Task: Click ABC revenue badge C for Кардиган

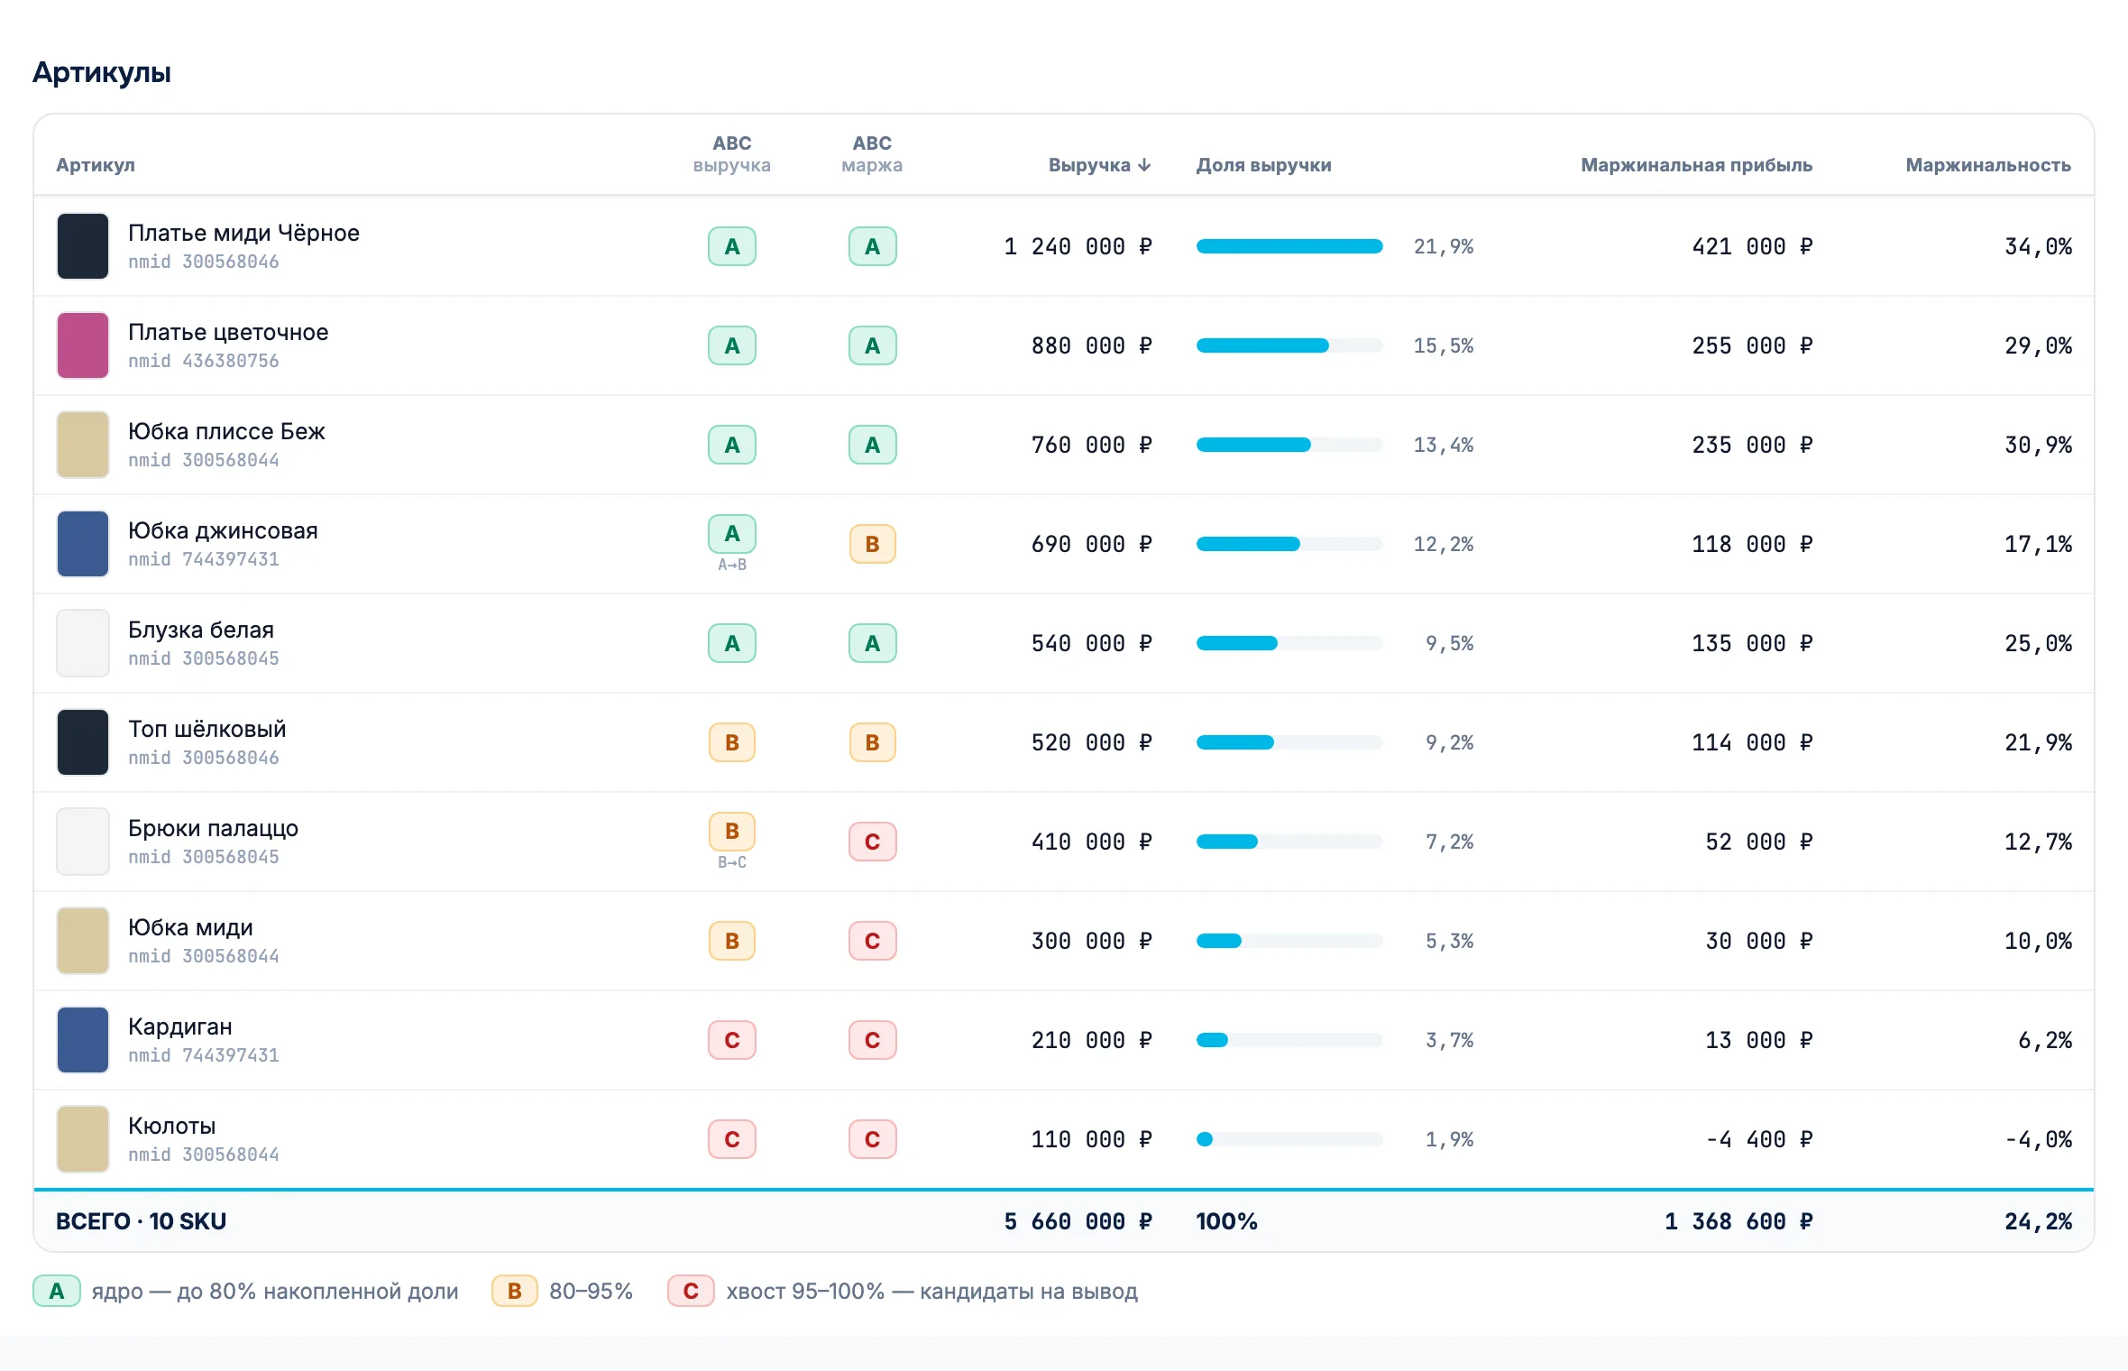Action: 732,1040
